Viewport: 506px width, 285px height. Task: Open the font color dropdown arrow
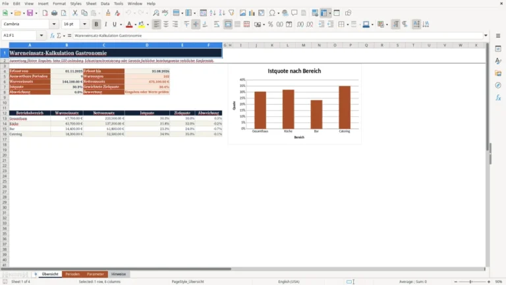pyautogui.click(x=135, y=24)
